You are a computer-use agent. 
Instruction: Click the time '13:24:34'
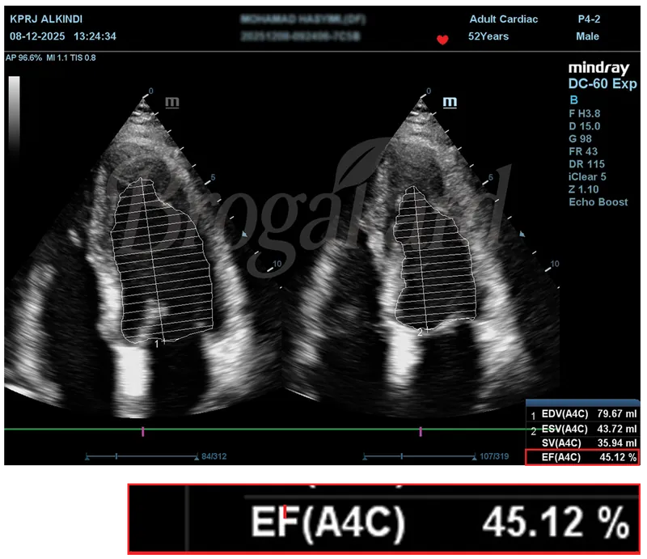click(x=95, y=36)
